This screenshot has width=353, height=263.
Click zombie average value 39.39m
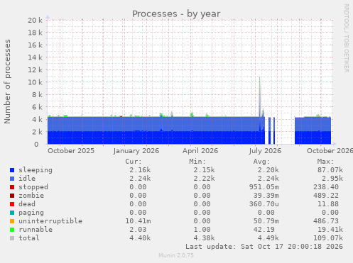[266, 196]
